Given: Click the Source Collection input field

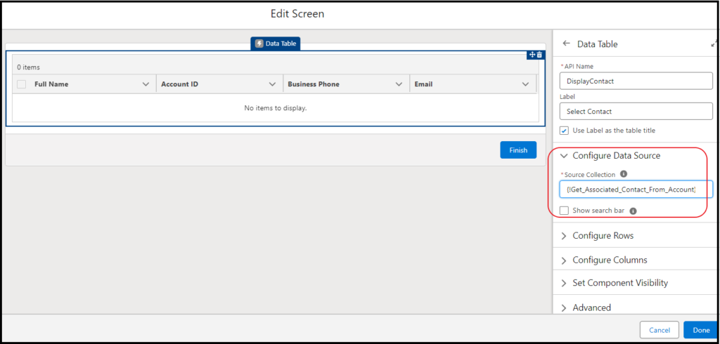Looking at the screenshot, I should point(636,190).
